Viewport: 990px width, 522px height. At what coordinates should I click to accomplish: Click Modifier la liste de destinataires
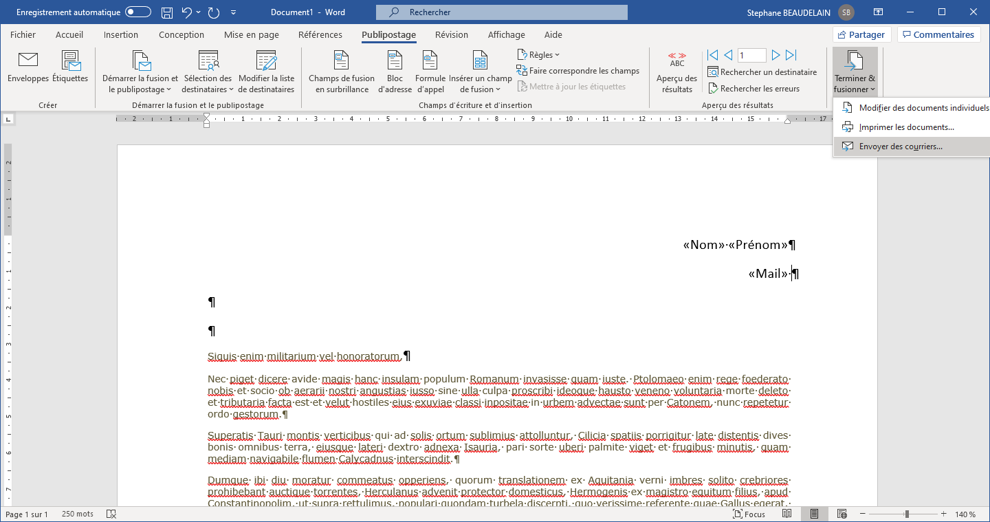pyautogui.click(x=266, y=72)
